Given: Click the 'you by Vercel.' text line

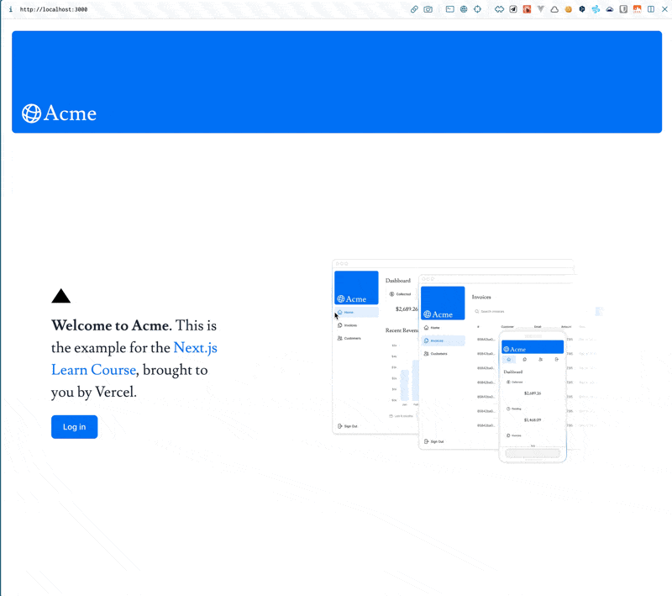Looking at the screenshot, I should click(94, 392).
